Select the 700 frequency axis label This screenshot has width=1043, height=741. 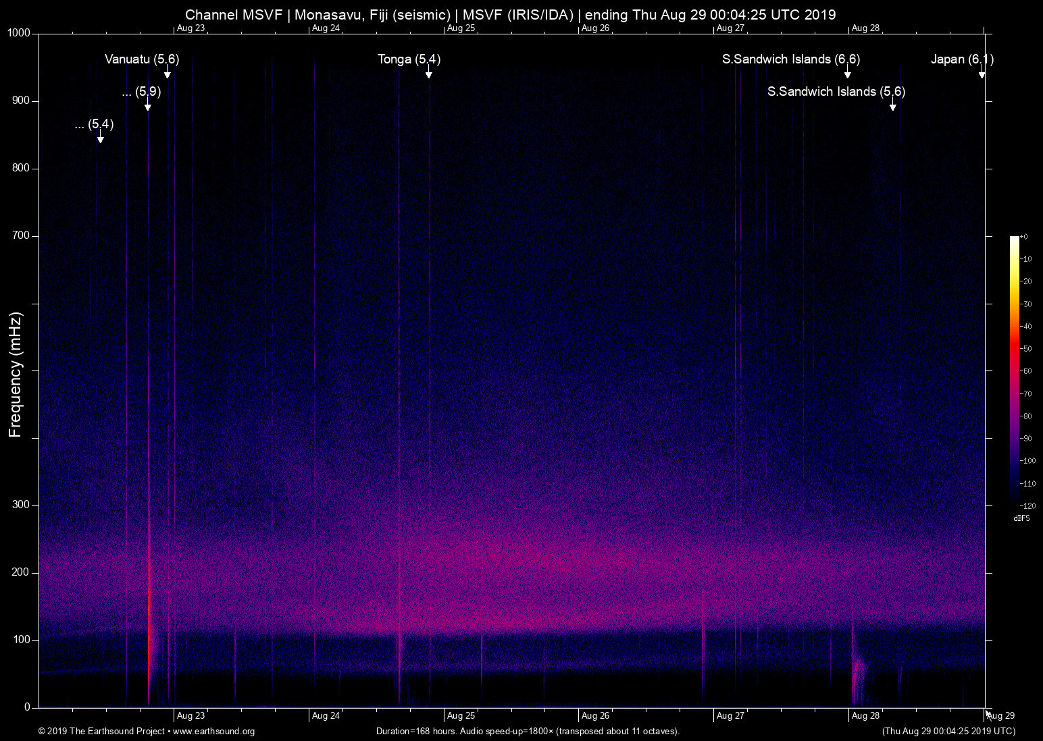coord(22,236)
